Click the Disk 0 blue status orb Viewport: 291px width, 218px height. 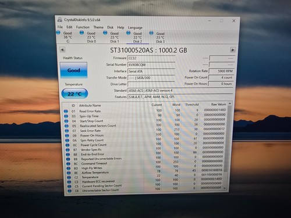click(81, 33)
